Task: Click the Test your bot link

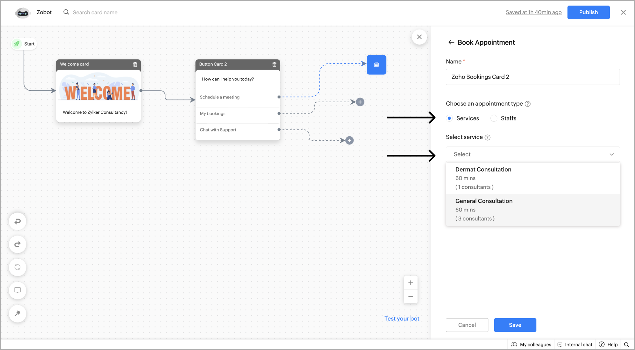Action: click(402, 319)
